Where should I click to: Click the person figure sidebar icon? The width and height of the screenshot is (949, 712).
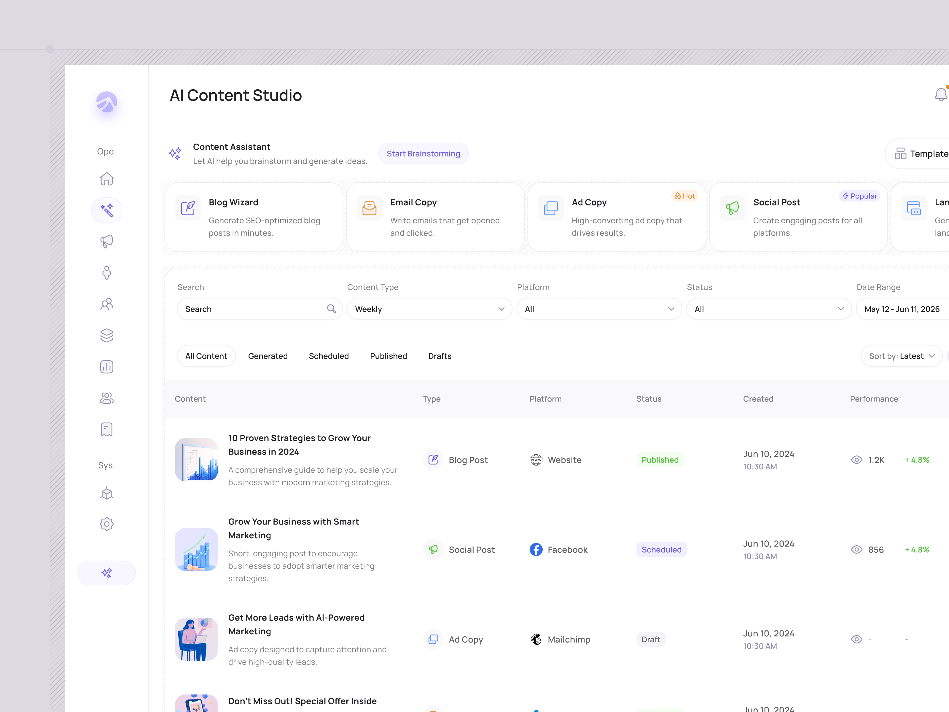click(106, 273)
